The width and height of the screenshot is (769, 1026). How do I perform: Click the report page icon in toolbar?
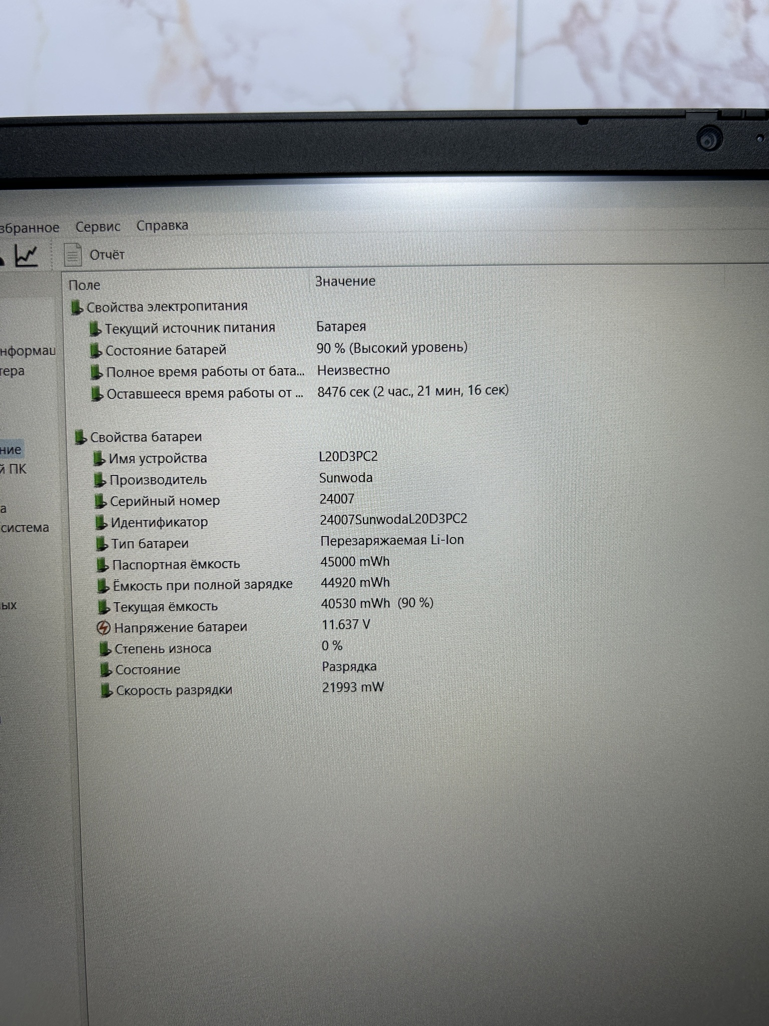(73, 254)
